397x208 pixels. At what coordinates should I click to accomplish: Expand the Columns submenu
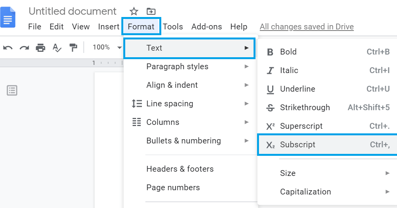(x=190, y=122)
